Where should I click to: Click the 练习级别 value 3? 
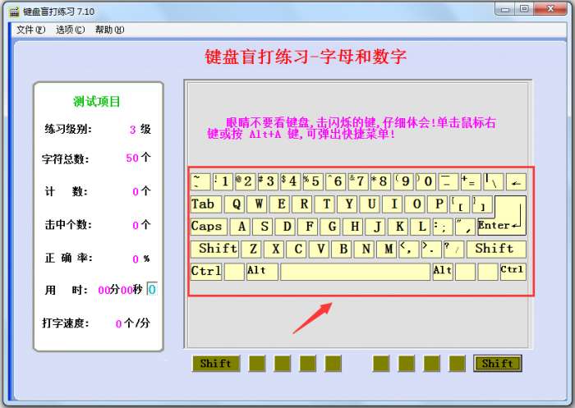click(133, 130)
